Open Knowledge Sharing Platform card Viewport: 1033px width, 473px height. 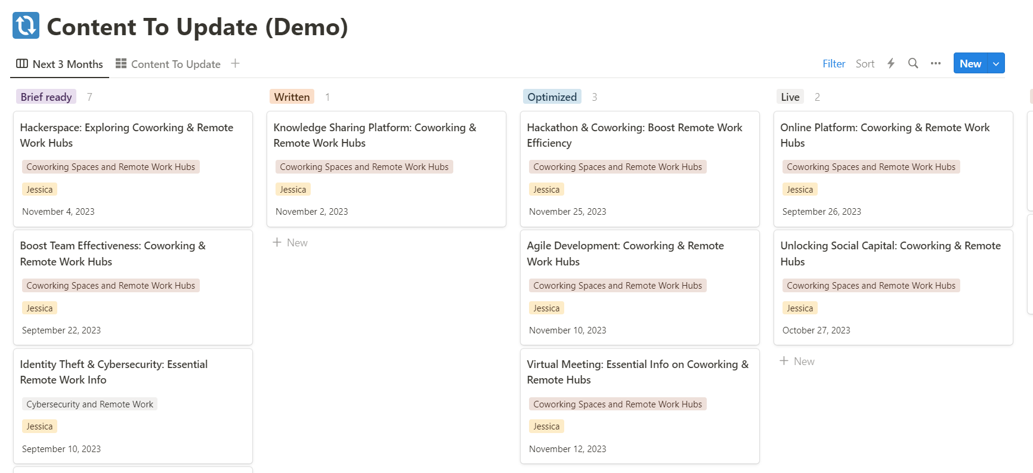[375, 135]
